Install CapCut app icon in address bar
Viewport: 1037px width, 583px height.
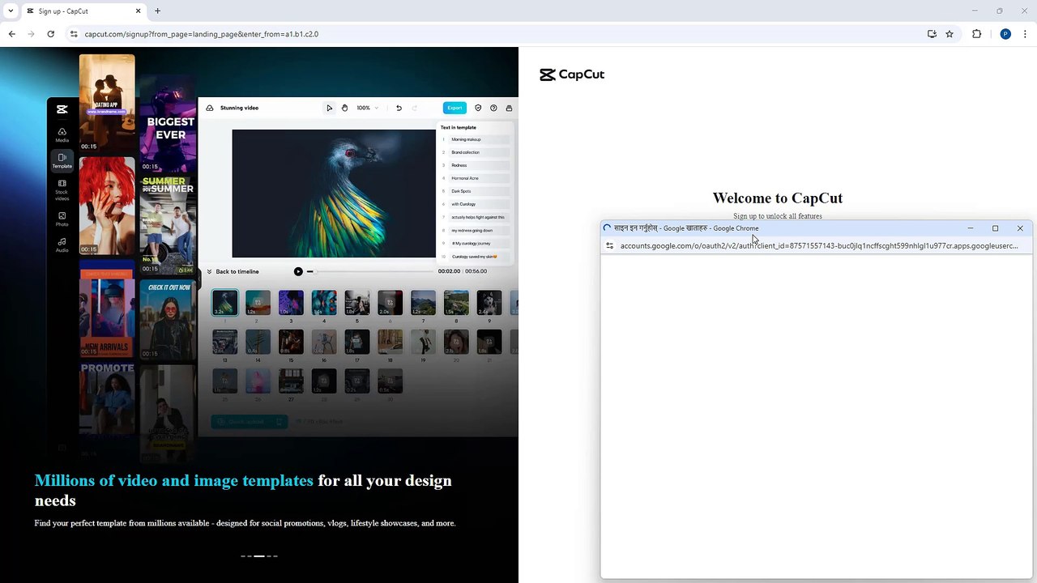tap(932, 34)
